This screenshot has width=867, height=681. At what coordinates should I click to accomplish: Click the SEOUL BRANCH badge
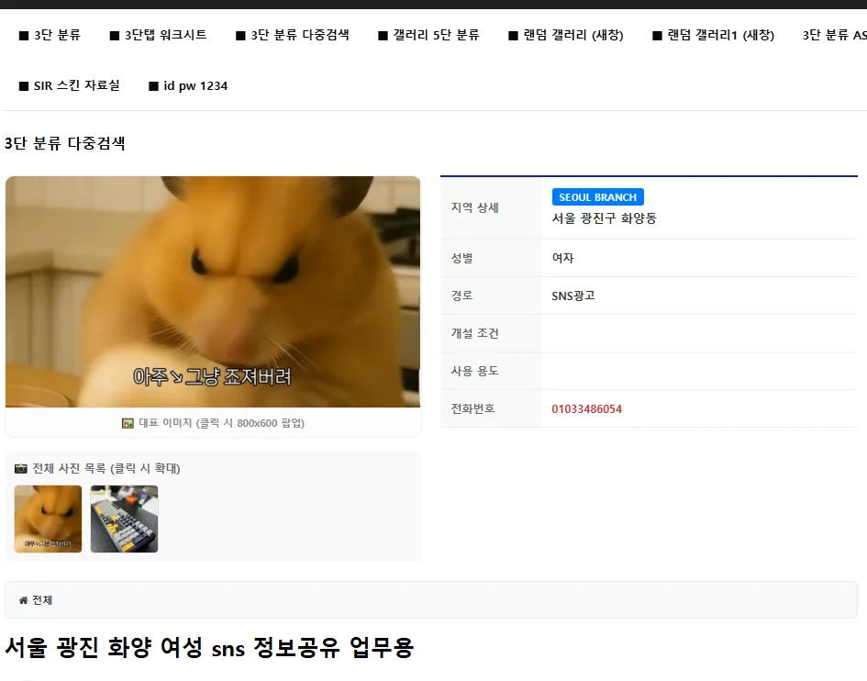(x=597, y=197)
